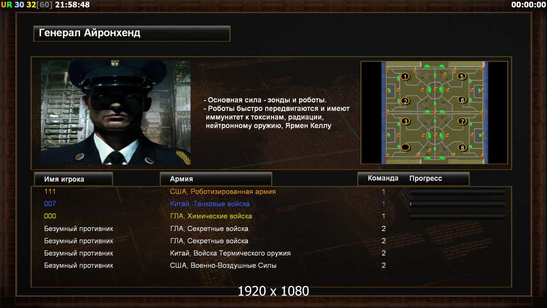Image resolution: width=547 pixels, height=308 pixels.
Task: Select the США, Военно-Воздушные Силы opponent row
Action: [271, 265]
